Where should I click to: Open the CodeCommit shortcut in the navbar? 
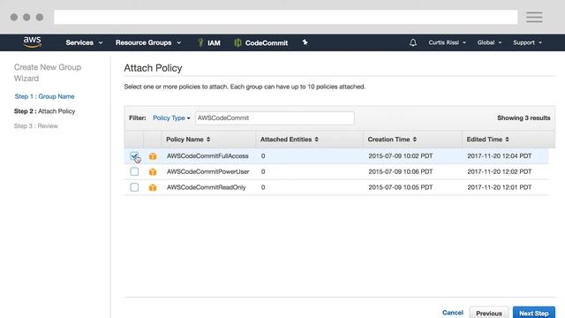[261, 43]
